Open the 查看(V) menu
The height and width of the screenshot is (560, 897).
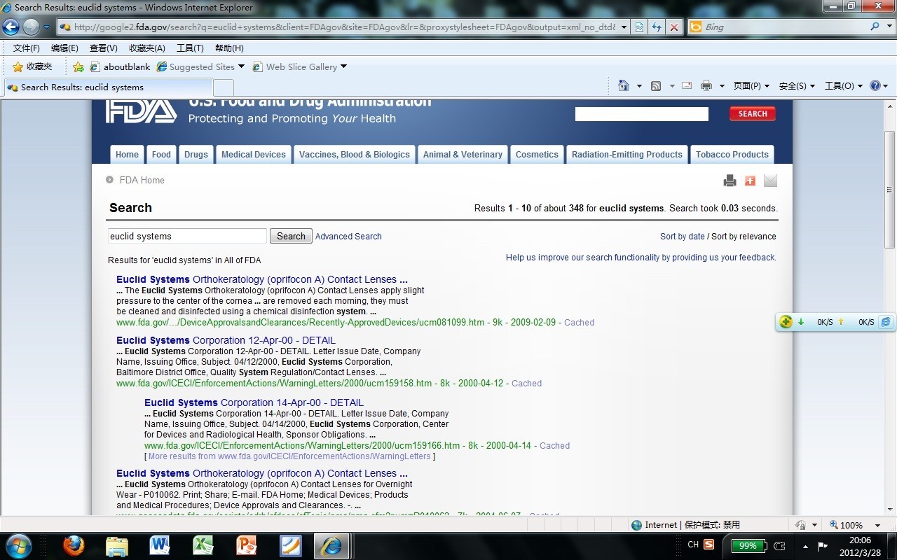click(x=104, y=48)
